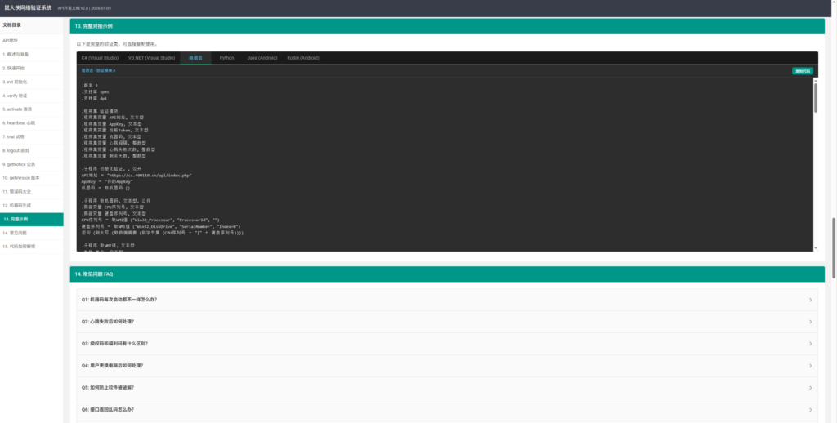Switch to the Java (Android) tab
Viewport: 837px width, 423px height.
pyautogui.click(x=262, y=58)
